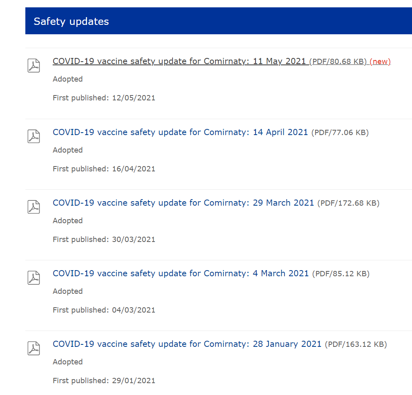Click the red (new) label
This screenshot has height=395, width=412.
(x=380, y=61)
